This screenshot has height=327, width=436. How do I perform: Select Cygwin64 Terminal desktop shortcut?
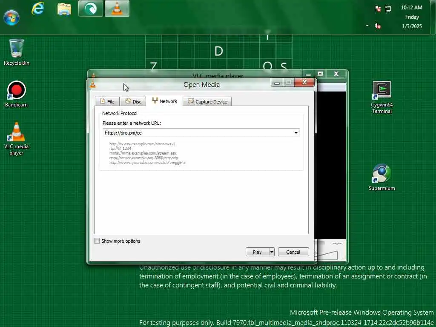point(382,98)
